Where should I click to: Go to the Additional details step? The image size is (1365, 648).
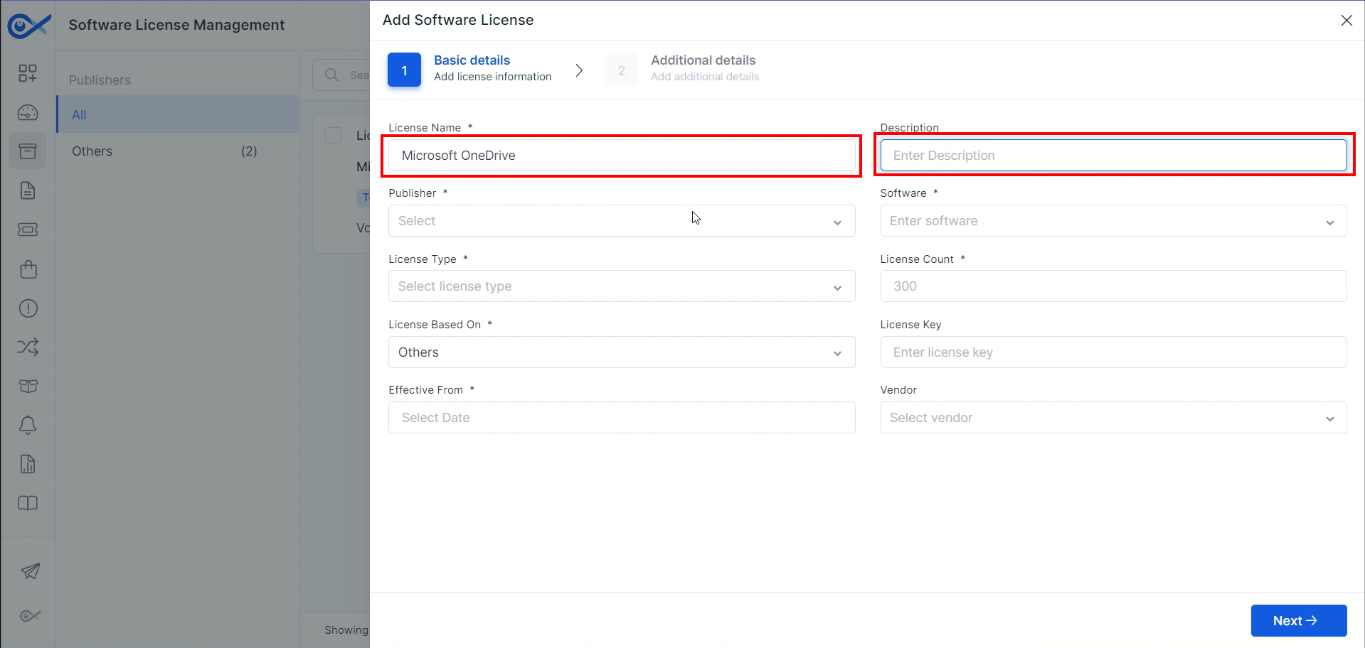tap(702, 68)
